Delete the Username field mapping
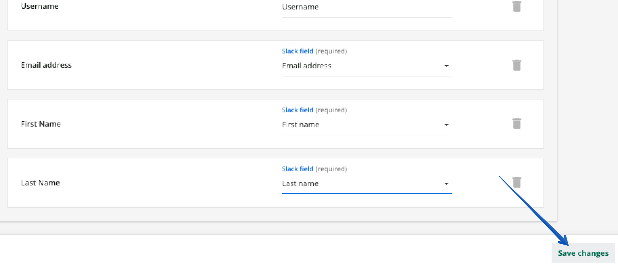 click(516, 6)
